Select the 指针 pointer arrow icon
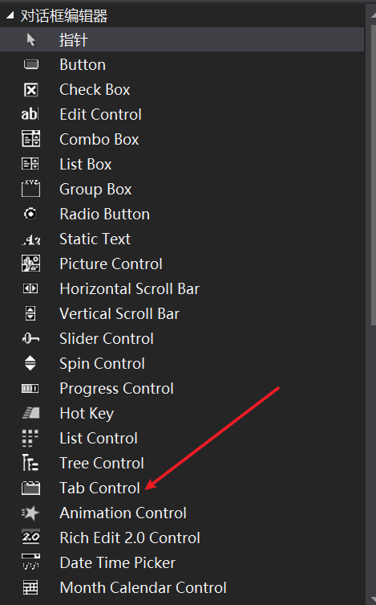This screenshot has height=605, width=376. 31,39
